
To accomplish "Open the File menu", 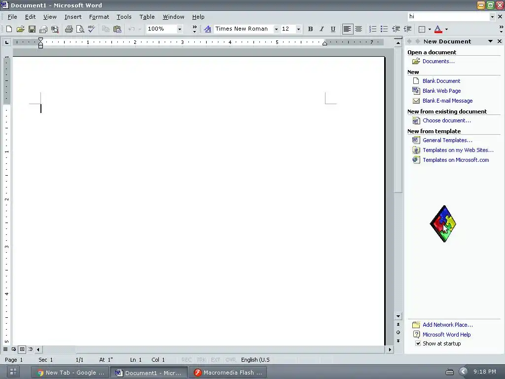I will [12, 17].
